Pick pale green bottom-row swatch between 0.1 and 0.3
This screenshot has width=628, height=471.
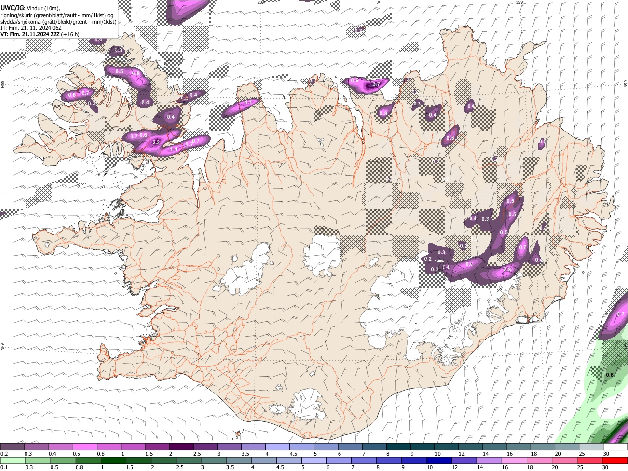tap(12, 460)
